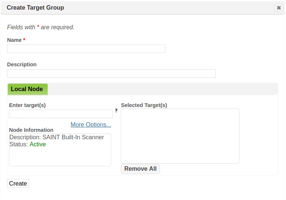The height and width of the screenshot is (200, 286).
Task: Click the Node Information heading
Action: (x=31, y=130)
